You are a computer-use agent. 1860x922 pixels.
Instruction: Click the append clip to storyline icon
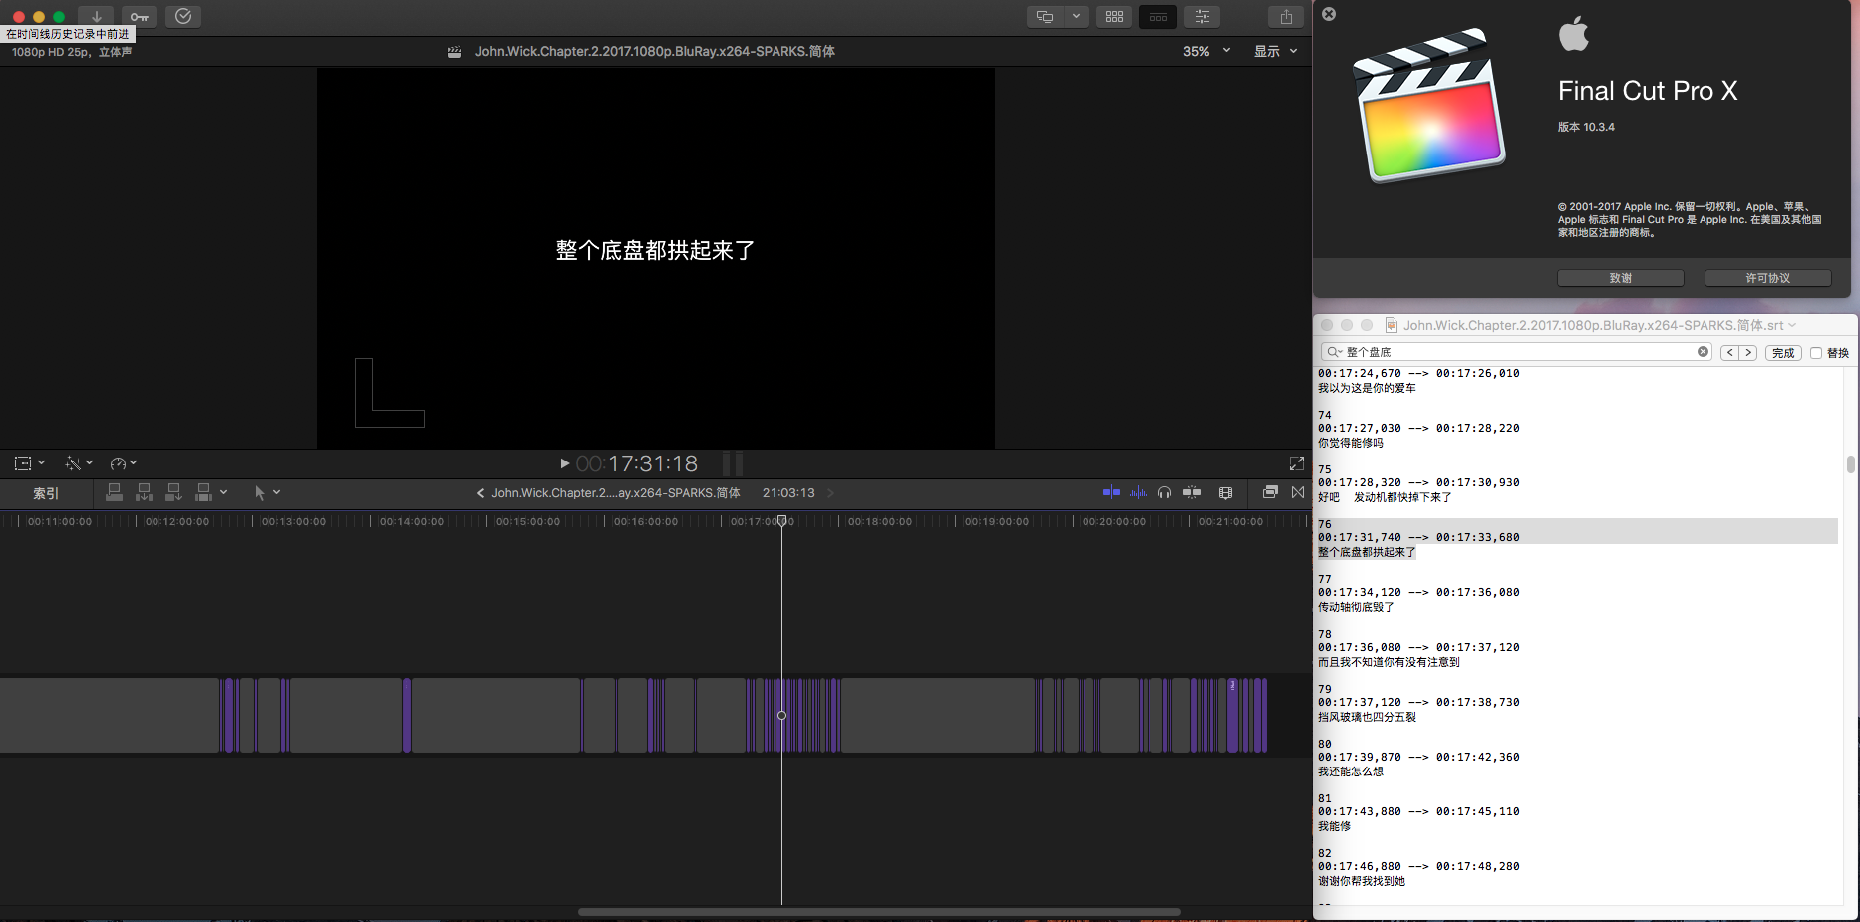[174, 492]
